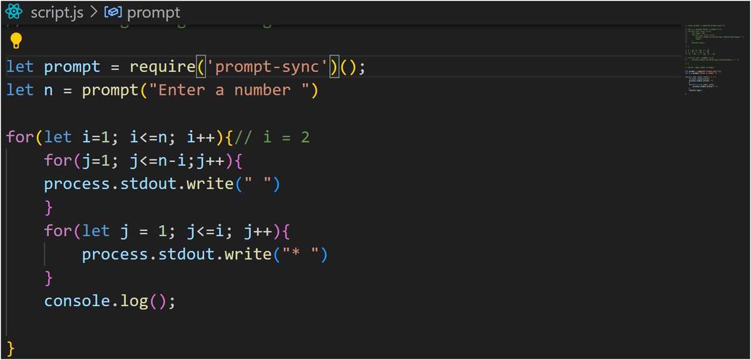Click the comment // i = 2
The height and width of the screenshot is (360, 751).
click(273, 137)
